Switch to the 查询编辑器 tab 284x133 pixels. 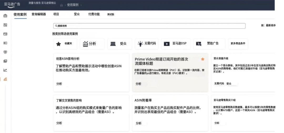39,14
